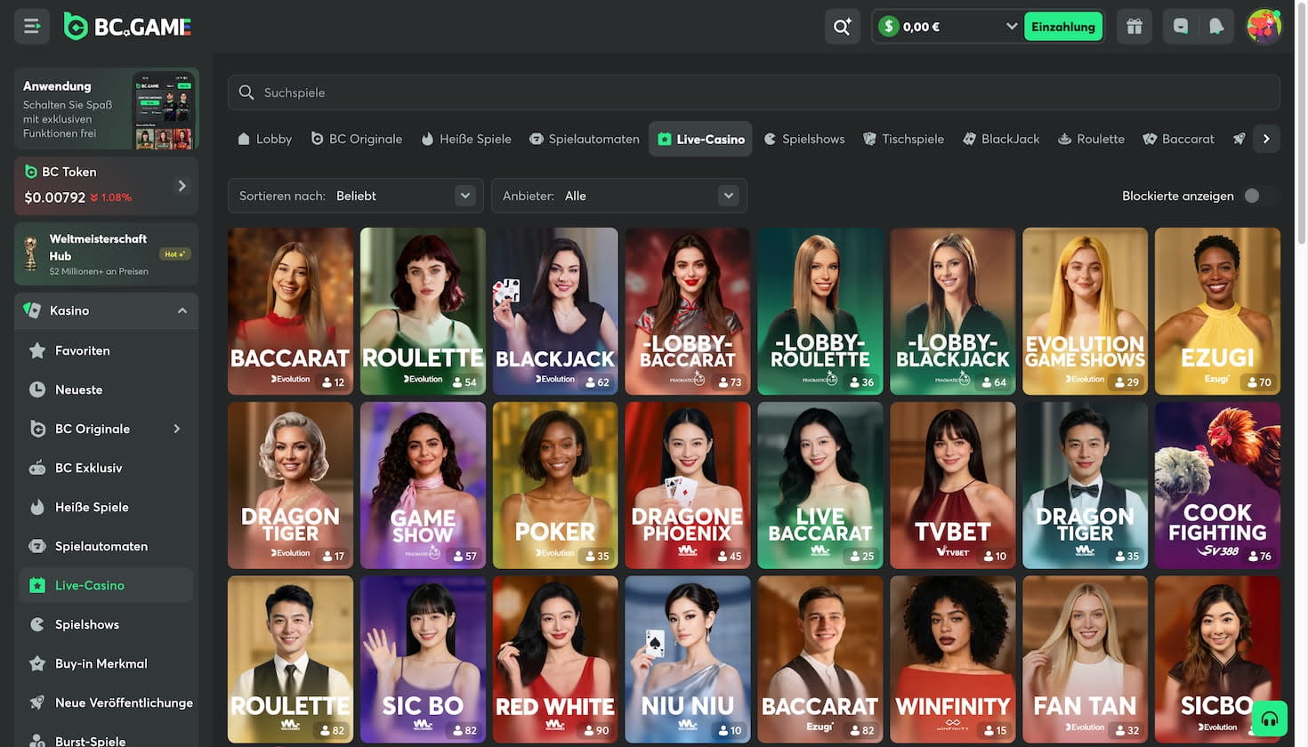Click the BC Originale icon in the sidebar
This screenshot has height=747, width=1308.
[37, 429]
